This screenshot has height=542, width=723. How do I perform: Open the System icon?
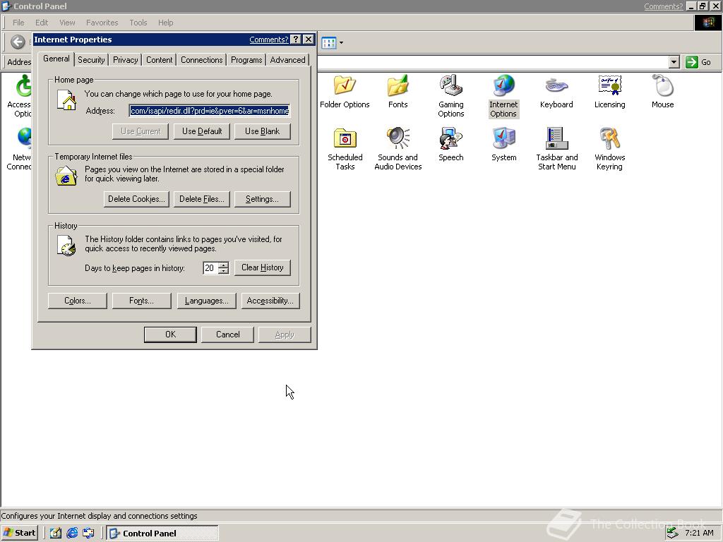pos(503,144)
